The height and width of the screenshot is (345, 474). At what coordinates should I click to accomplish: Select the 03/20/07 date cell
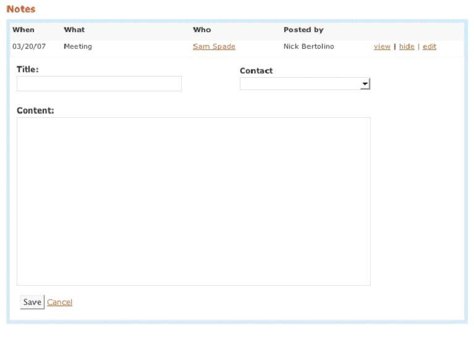click(x=29, y=46)
